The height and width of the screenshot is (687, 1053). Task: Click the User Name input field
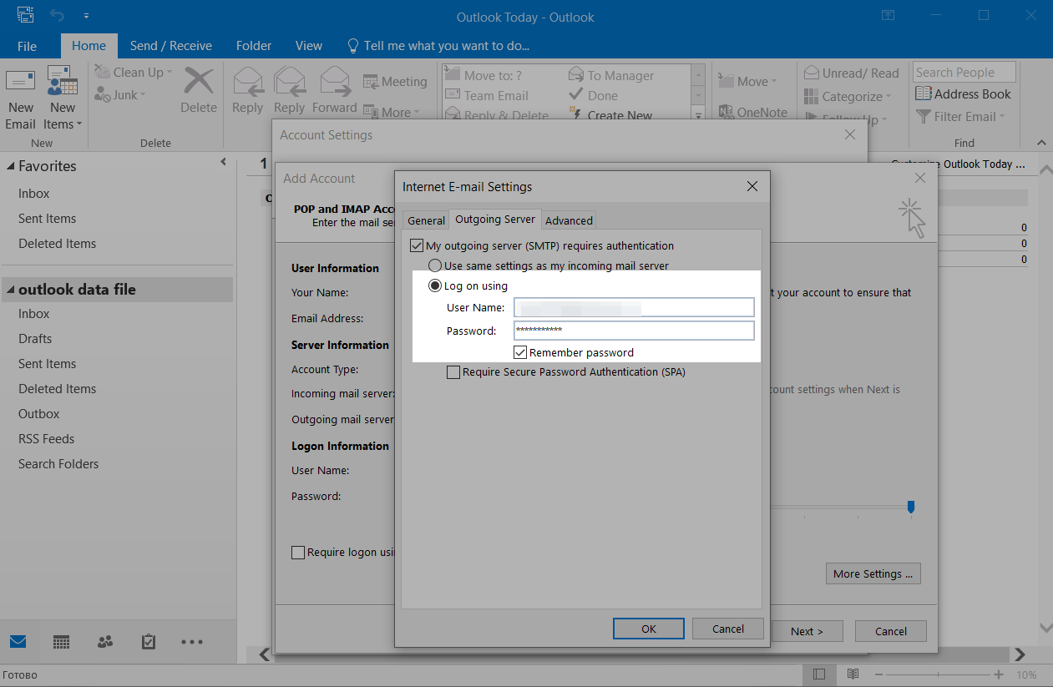633,308
